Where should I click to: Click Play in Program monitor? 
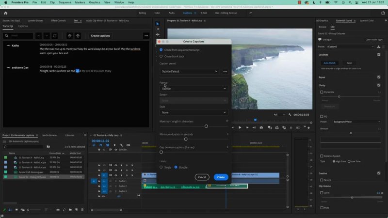click(x=240, y=127)
